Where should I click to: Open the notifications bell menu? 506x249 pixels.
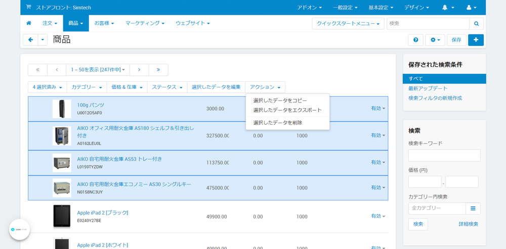[x=448, y=8]
